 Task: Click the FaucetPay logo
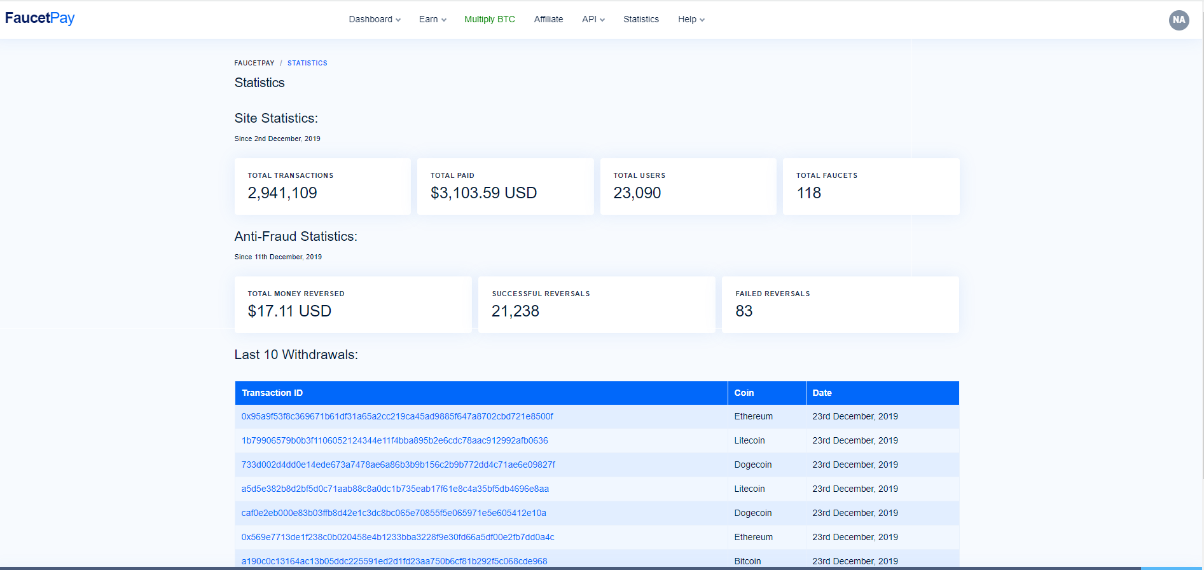pyautogui.click(x=39, y=18)
